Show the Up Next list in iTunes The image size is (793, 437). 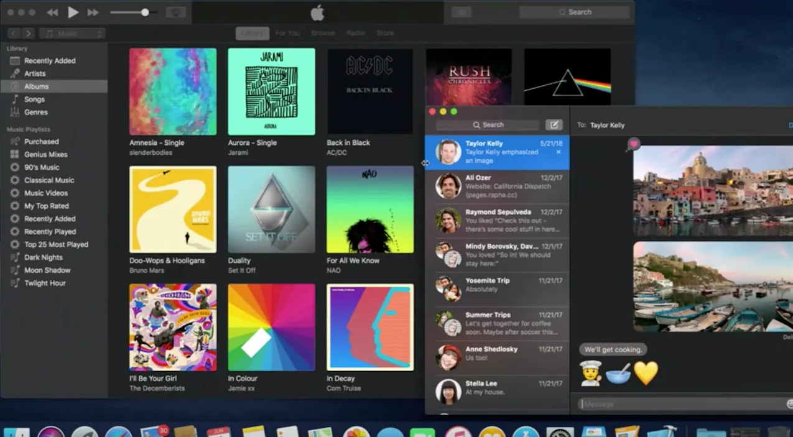click(461, 12)
